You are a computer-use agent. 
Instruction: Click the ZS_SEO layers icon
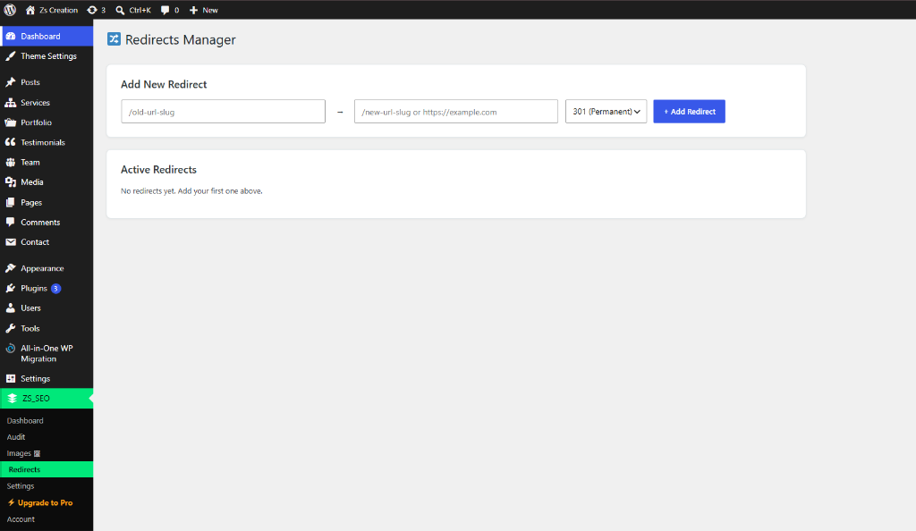tap(12, 399)
